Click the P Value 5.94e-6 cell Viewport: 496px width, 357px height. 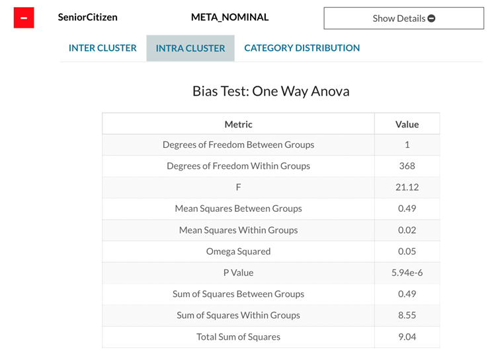click(407, 273)
